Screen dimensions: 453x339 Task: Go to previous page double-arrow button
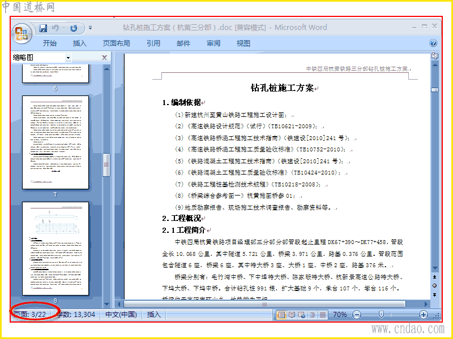(x=435, y=277)
